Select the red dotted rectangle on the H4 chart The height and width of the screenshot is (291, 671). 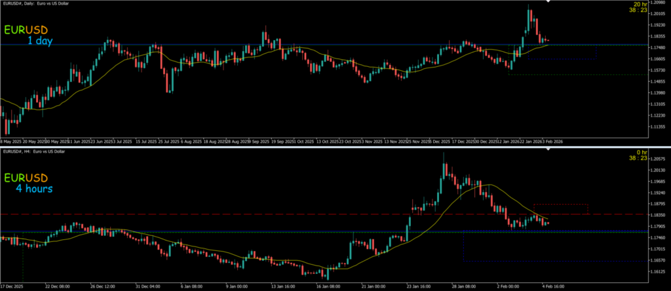(x=560, y=204)
